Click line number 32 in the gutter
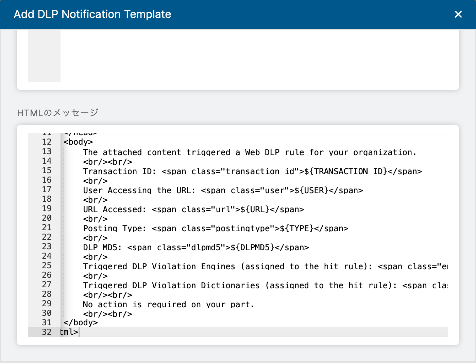 click(47, 332)
